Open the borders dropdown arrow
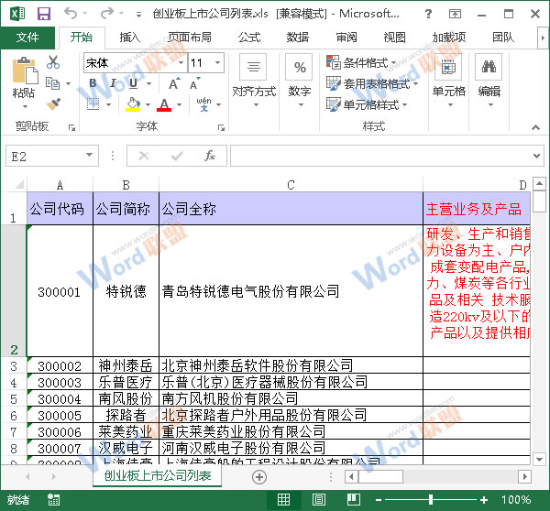The image size is (550, 511). pos(108,104)
